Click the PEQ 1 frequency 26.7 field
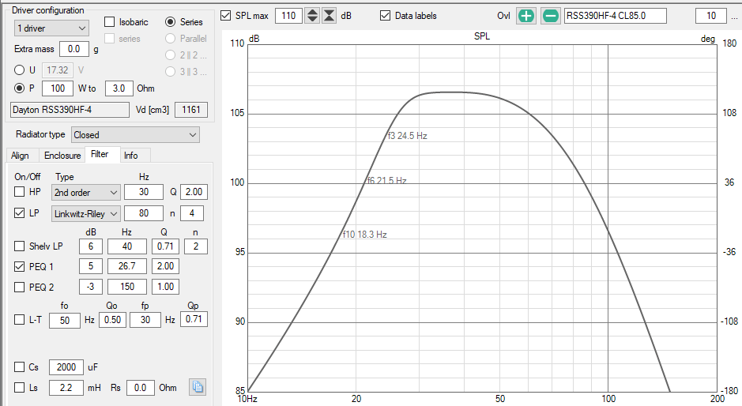The image size is (742, 406). [126, 266]
